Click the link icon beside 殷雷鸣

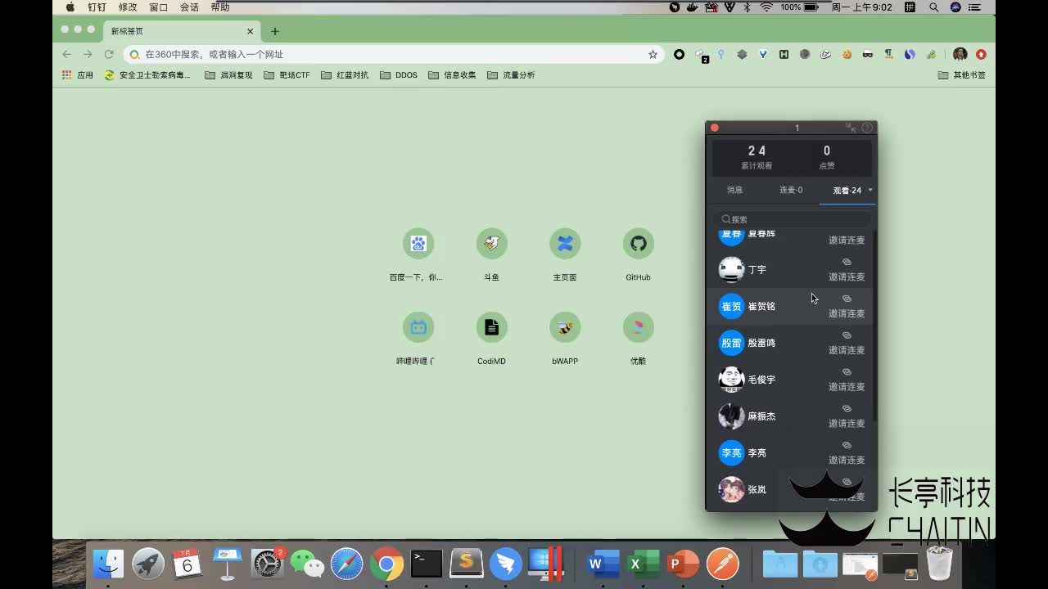coord(847,335)
